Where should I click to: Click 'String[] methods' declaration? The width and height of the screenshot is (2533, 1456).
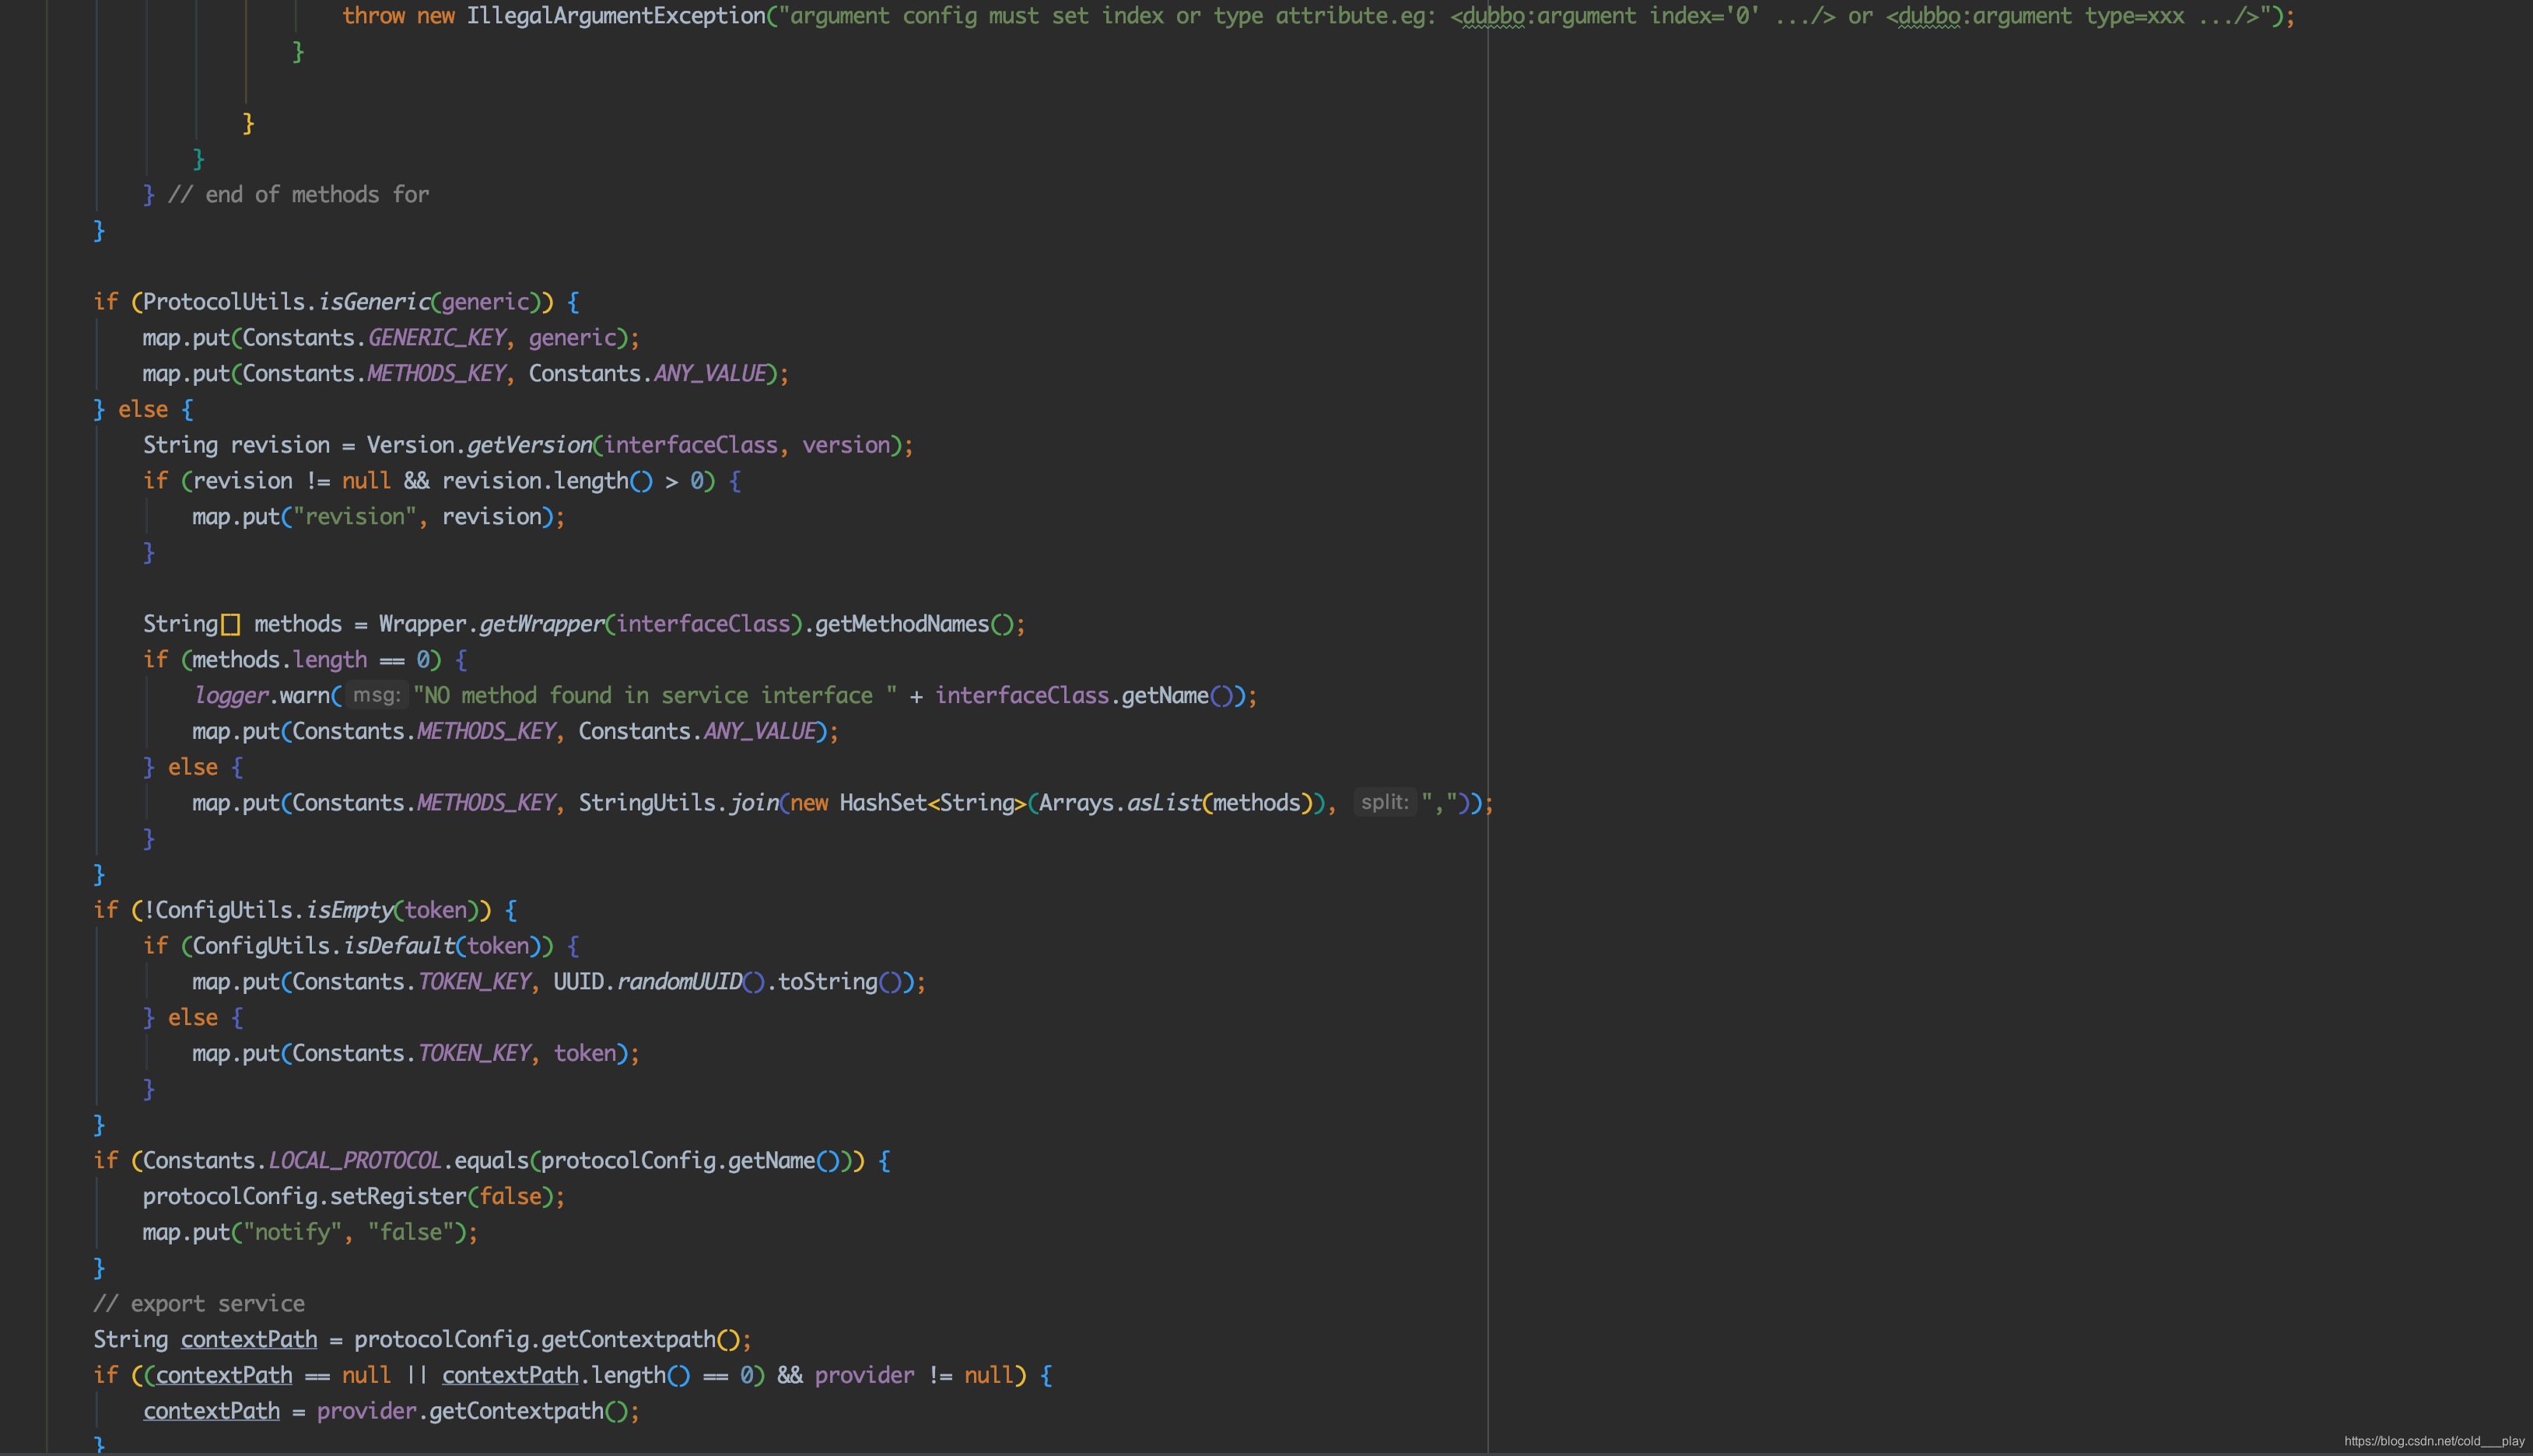click(242, 624)
